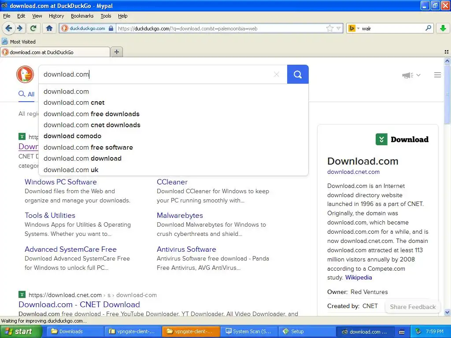
Task: Open the View menu
Action: (x=37, y=16)
